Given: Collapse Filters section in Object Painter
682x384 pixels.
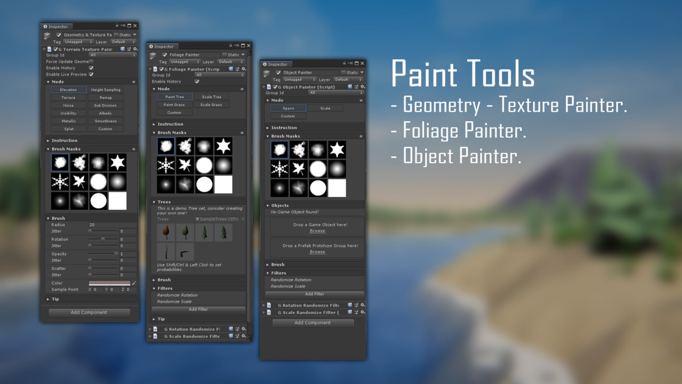Looking at the screenshot, I should (315, 273).
